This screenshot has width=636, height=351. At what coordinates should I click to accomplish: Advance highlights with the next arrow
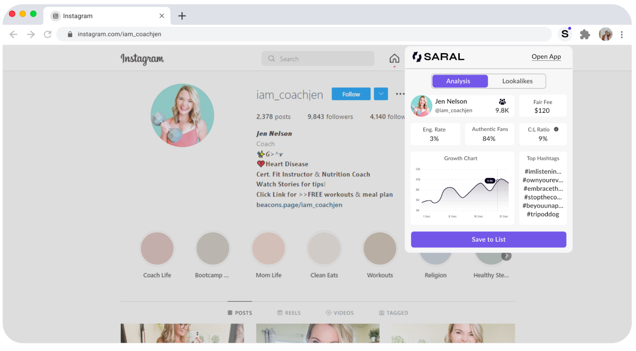pos(506,256)
